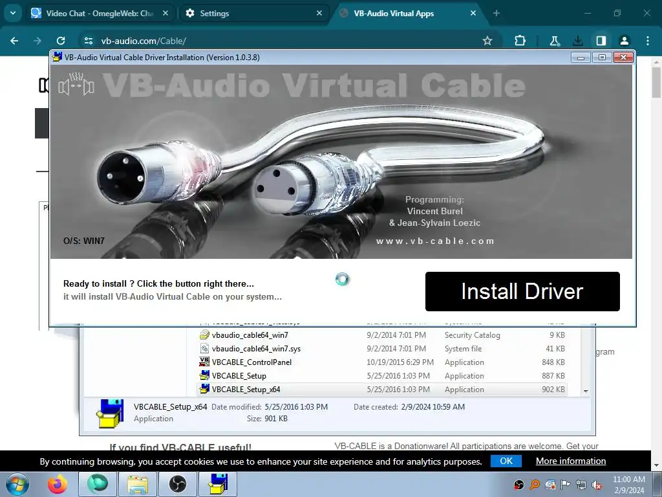Viewport: 662px width, 497px height.
Task: Open the tab search dropdown arrow
Action: 13,13
